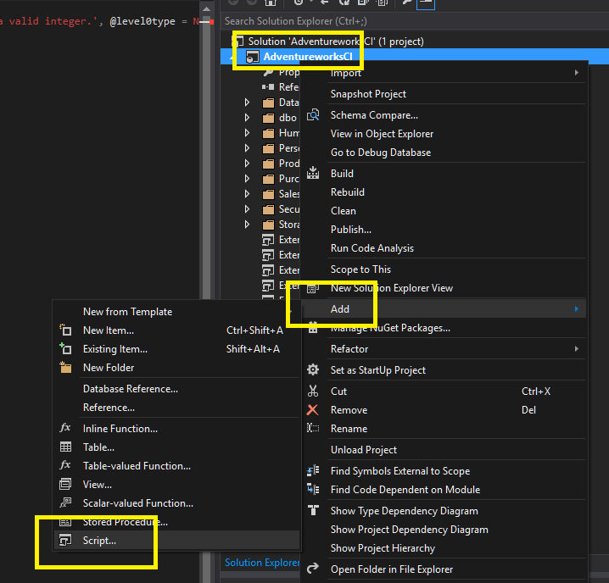Select Database Reference... in Add submenu
The height and width of the screenshot is (583, 609).
pos(131,389)
